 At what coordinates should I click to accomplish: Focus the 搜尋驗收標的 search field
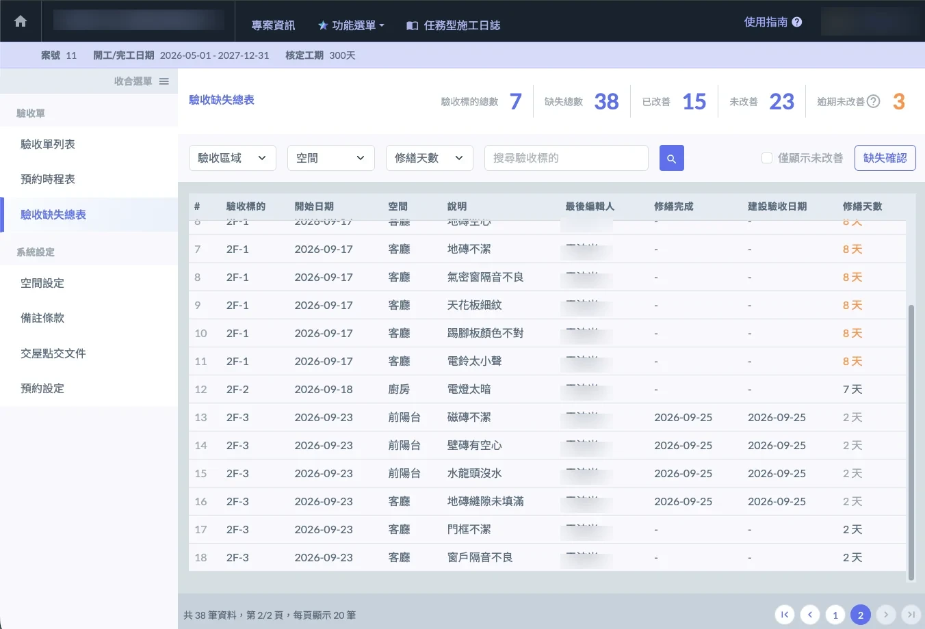(x=566, y=158)
